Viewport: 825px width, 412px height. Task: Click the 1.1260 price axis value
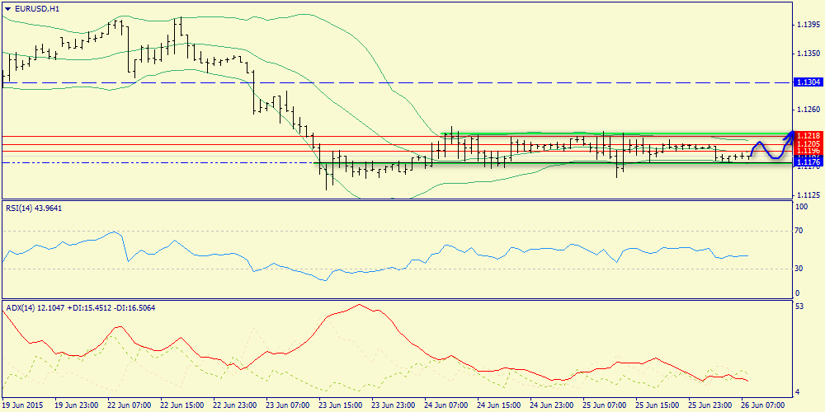click(808, 110)
